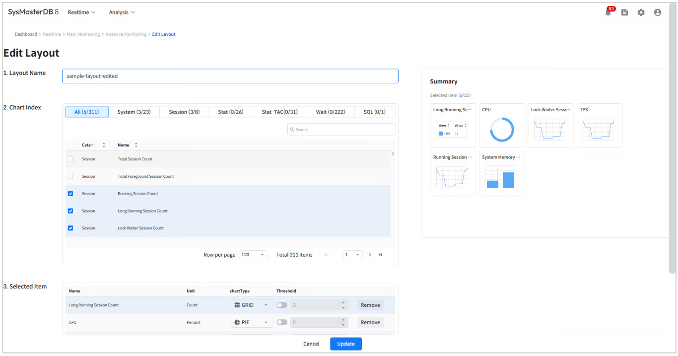
Task: Open the PIE chart type dropdown
Action: point(251,322)
